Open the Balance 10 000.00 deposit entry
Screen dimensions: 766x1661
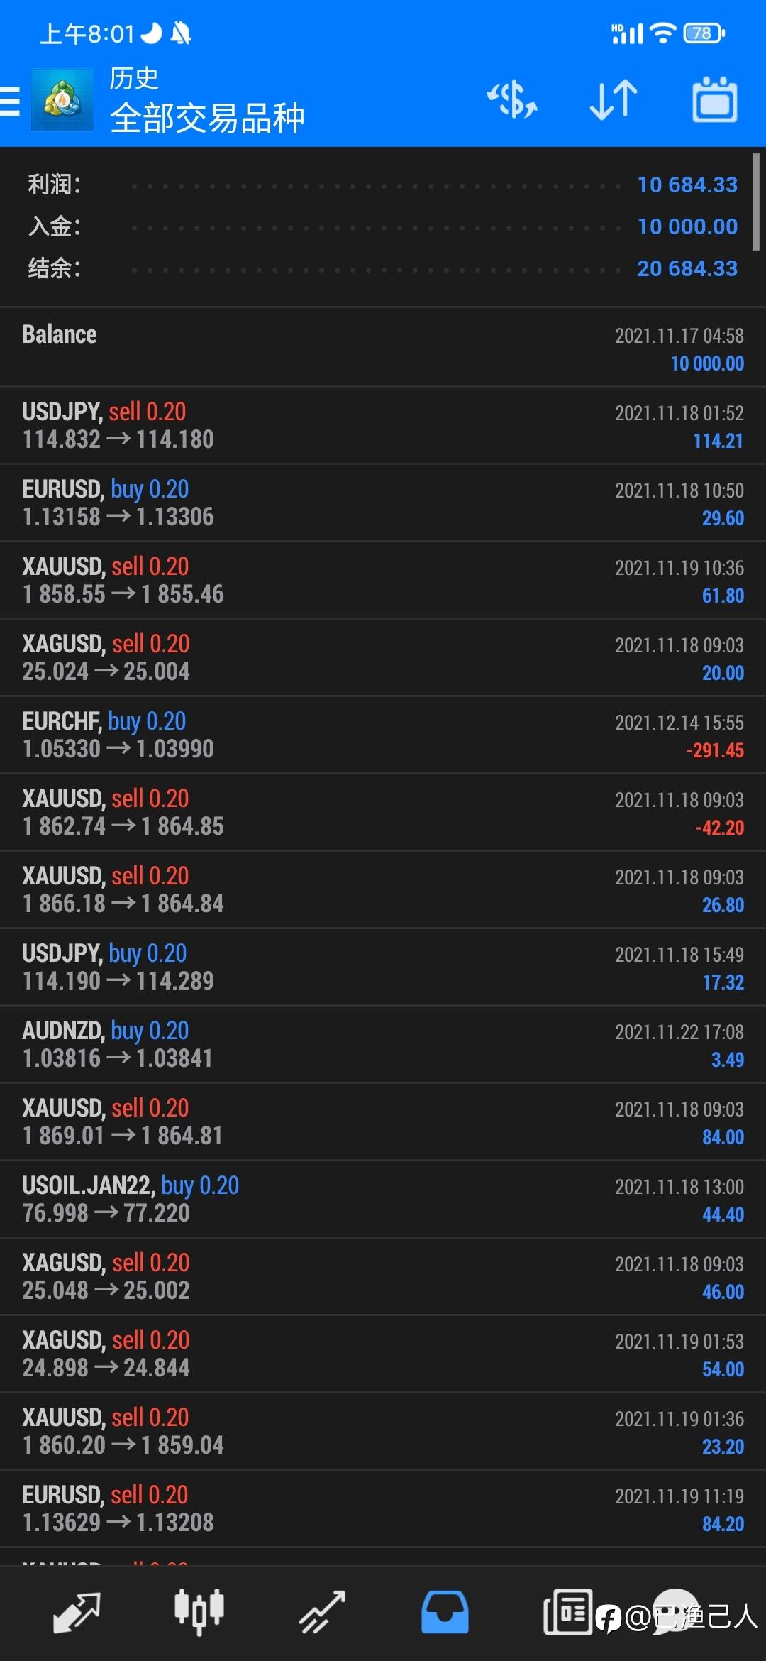(383, 348)
